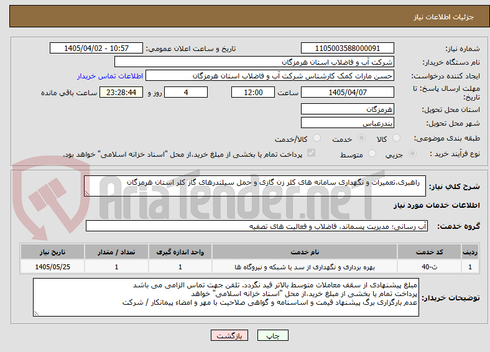Click the delivery city field بندرعباس

pyautogui.click(x=347, y=123)
